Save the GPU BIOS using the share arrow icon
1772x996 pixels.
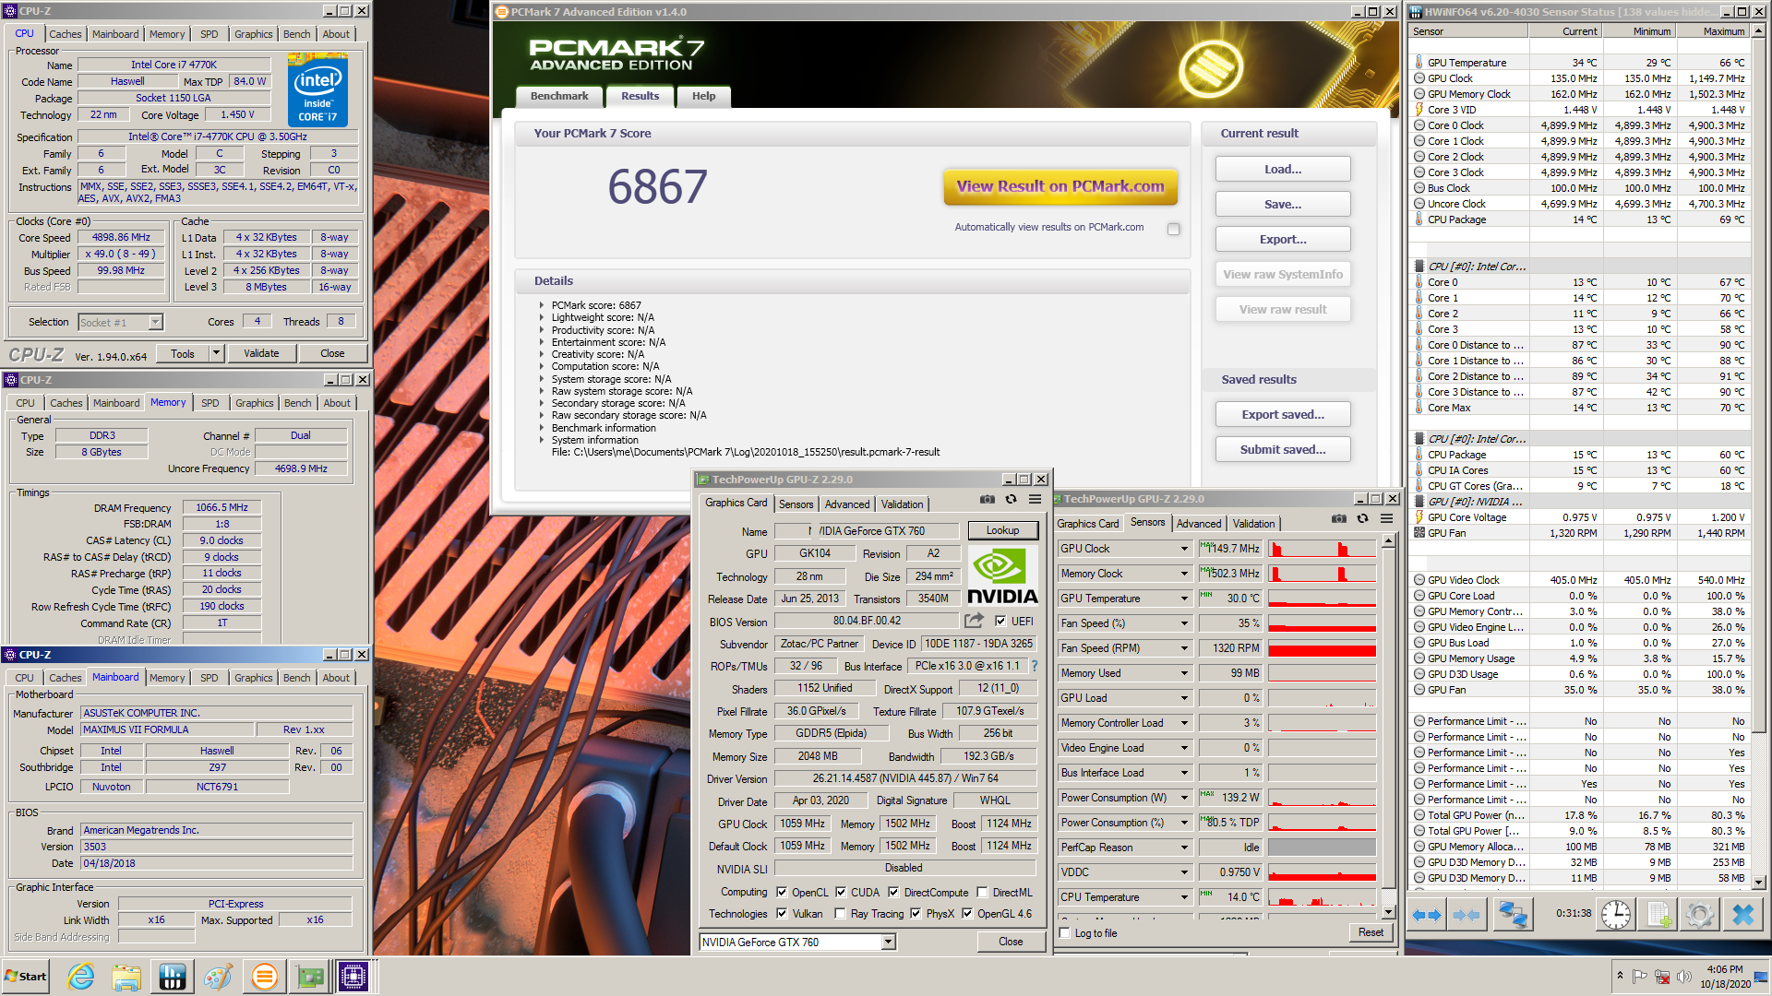pyautogui.click(x=974, y=621)
